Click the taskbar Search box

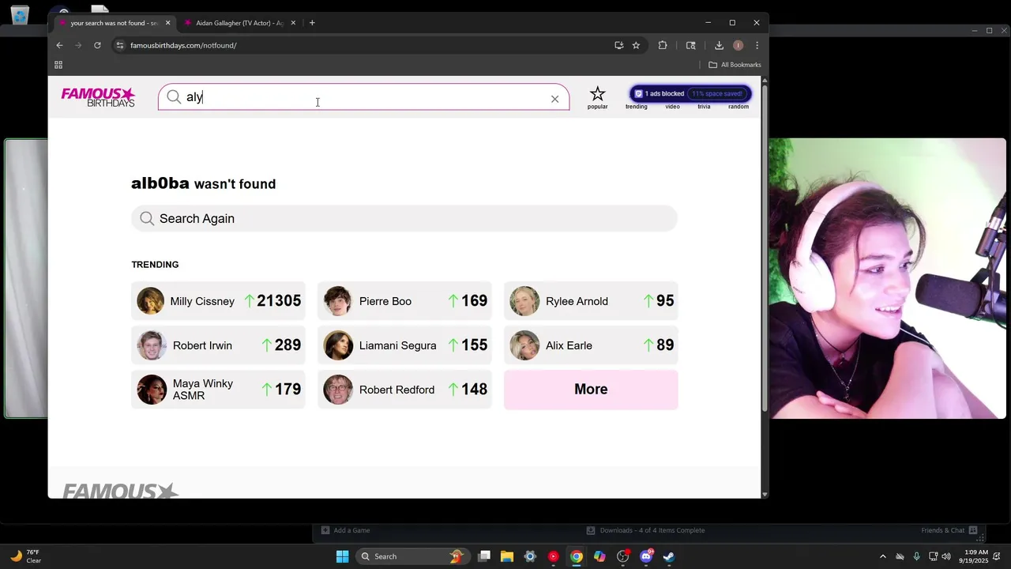pyautogui.click(x=412, y=556)
